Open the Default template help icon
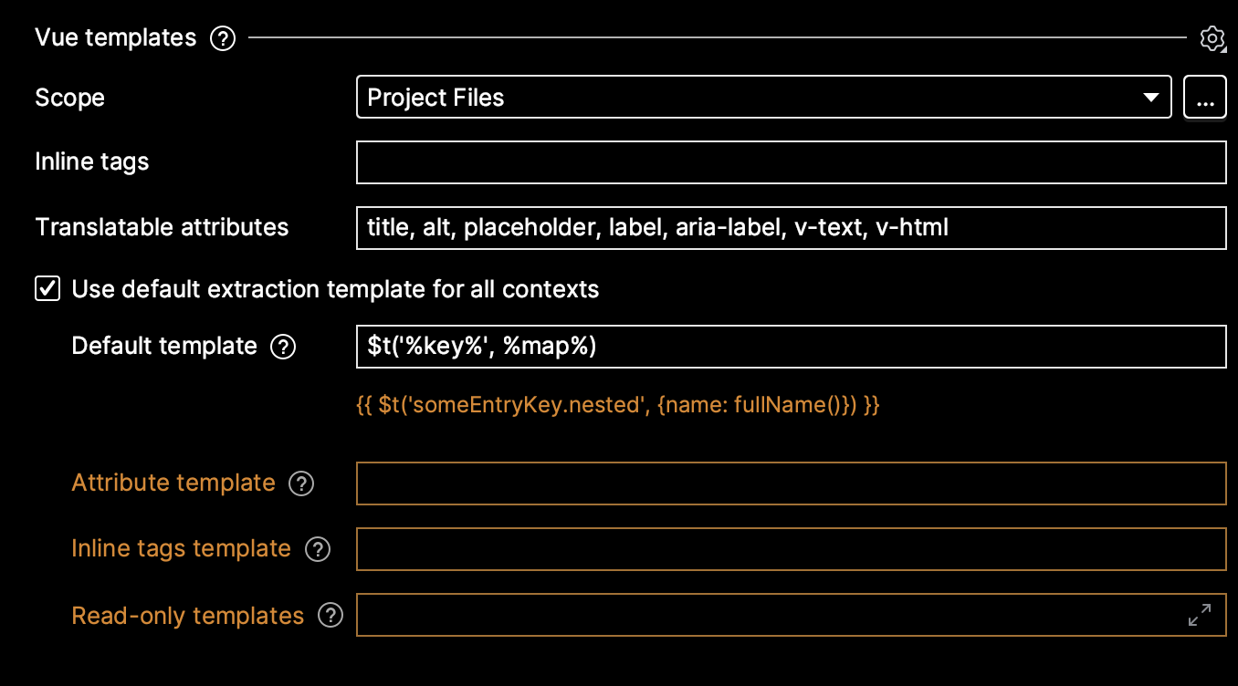1238x686 pixels. click(285, 347)
